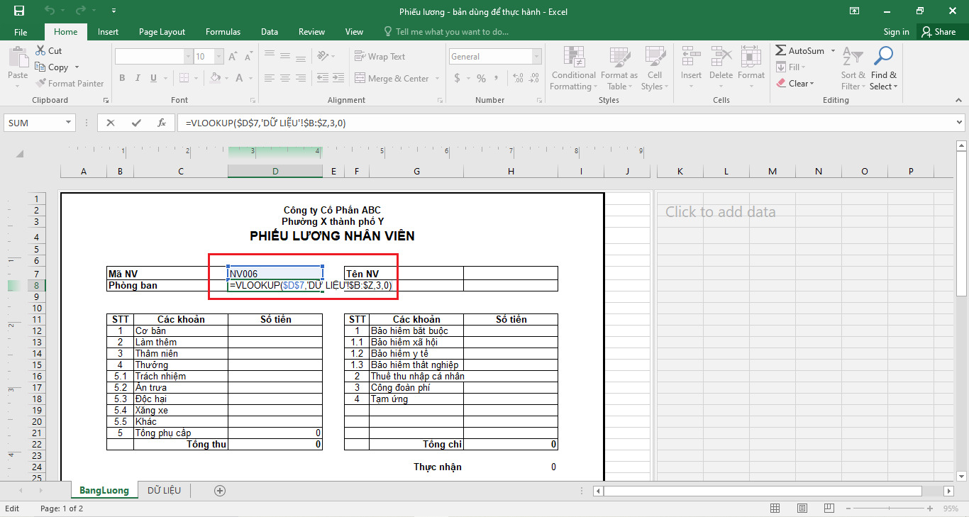This screenshot has width=969, height=517.
Task: Click the Save icon in the title bar
Action: 18,11
